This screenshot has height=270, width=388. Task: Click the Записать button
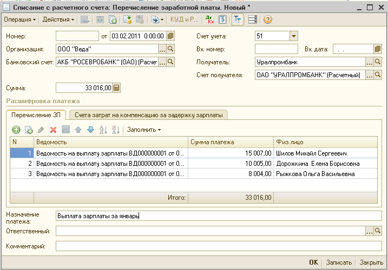(339, 262)
